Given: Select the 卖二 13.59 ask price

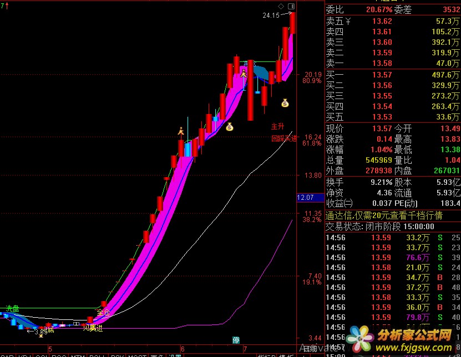Looking at the screenshot, I should point(382,53).
